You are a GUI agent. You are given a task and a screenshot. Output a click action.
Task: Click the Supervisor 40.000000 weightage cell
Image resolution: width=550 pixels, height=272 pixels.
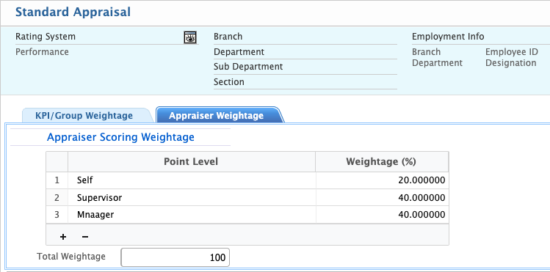point(382,198)
